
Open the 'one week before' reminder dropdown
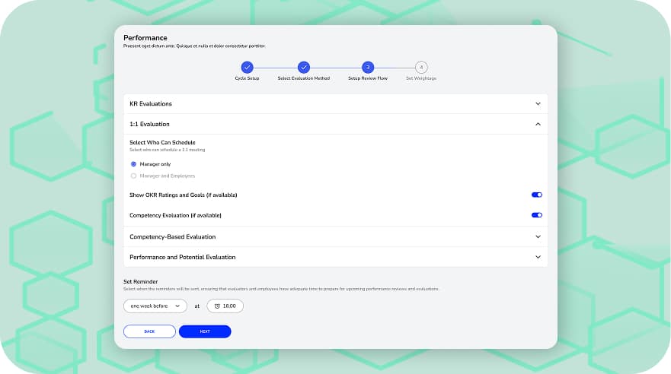155,306
